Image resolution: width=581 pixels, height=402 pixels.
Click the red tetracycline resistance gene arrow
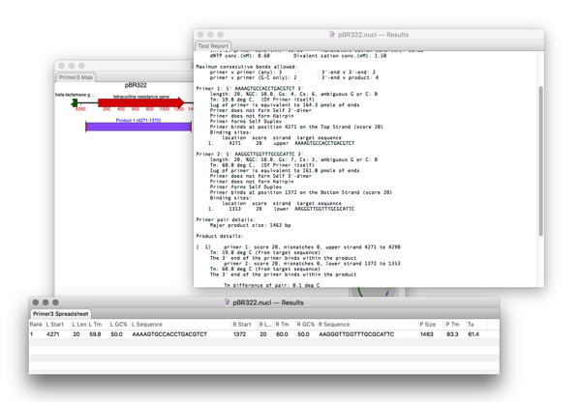point(140,102)
